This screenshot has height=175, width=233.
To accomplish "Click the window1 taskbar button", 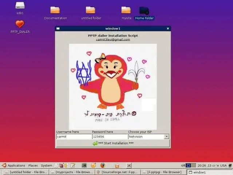I will click(210, 172).
